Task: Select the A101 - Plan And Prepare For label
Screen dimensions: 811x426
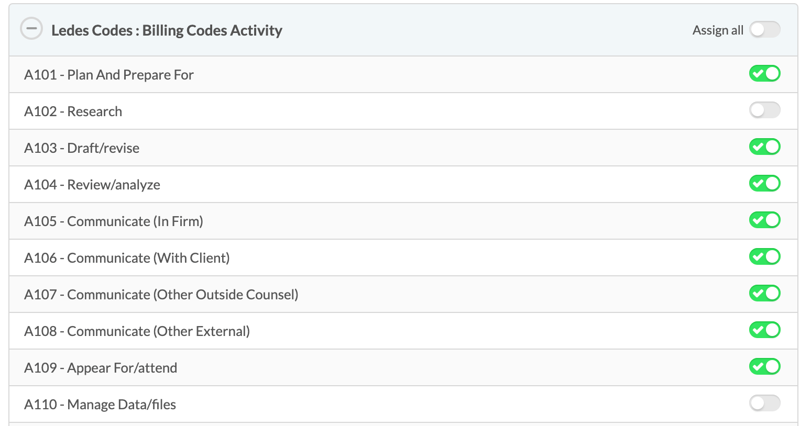Action: click(x=109, y=75)
